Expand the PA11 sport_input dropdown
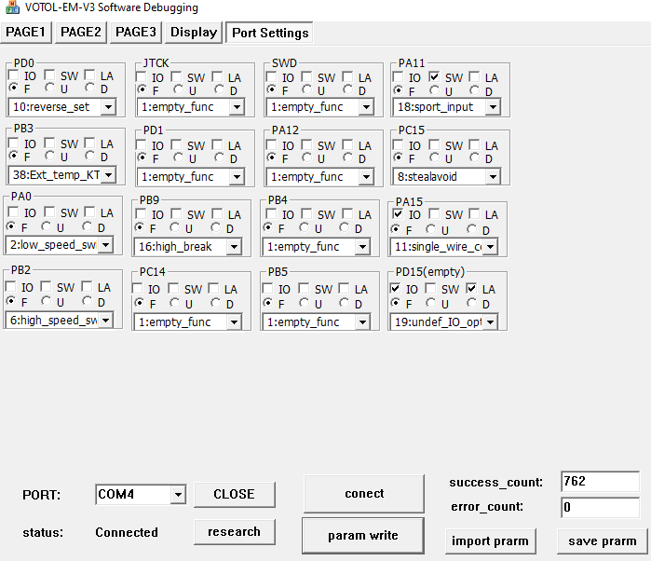The width and height of the screenshot is (651, 561). [493, 107]
